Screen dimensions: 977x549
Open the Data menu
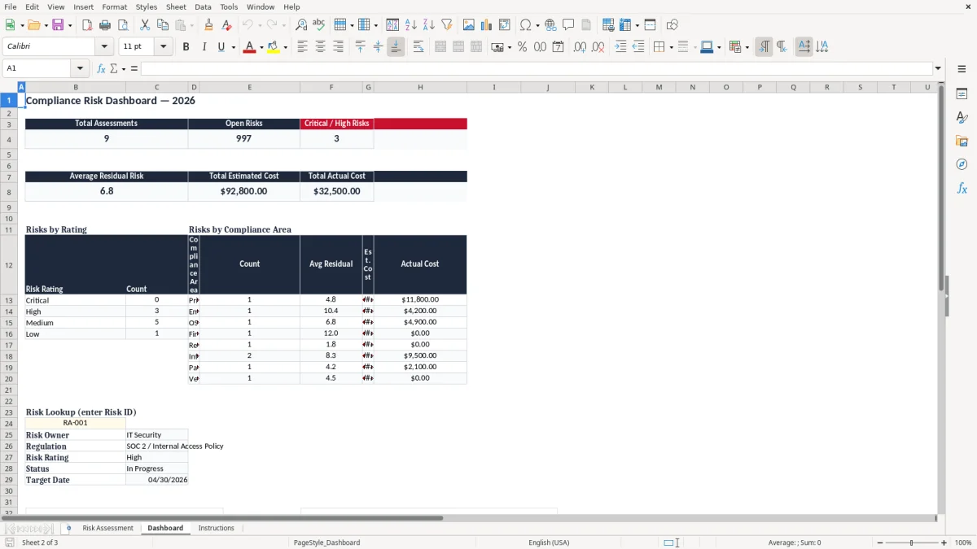point(203,7)
